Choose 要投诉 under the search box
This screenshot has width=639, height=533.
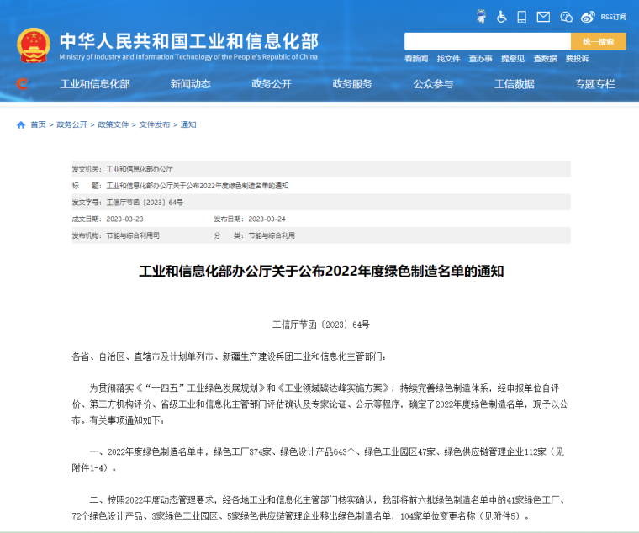tap(577, 59)
